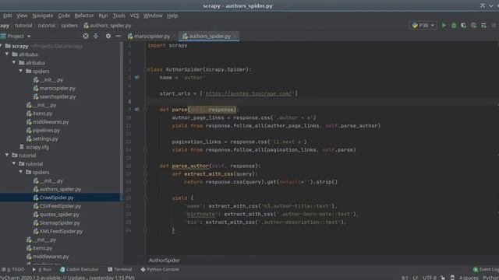Collapse the top tutorial folder
This screenshot has width=499, height=280.
pyautogui.click(x=7, y=156)
